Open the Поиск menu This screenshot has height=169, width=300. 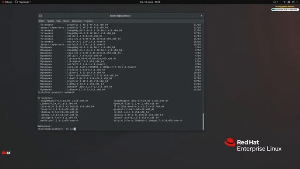(66, 21)
